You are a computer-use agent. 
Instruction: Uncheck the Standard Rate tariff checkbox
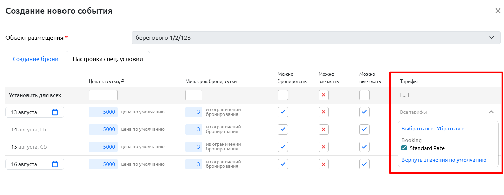point(404,148)
